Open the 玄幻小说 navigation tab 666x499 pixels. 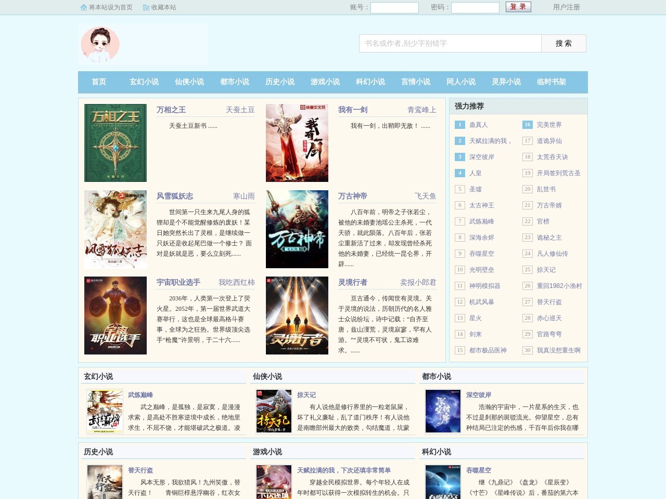(x=144, y=82)
